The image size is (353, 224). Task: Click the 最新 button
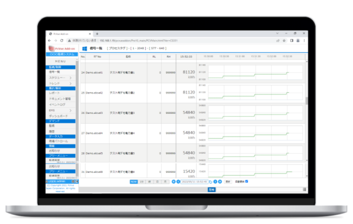coord(228,181)
